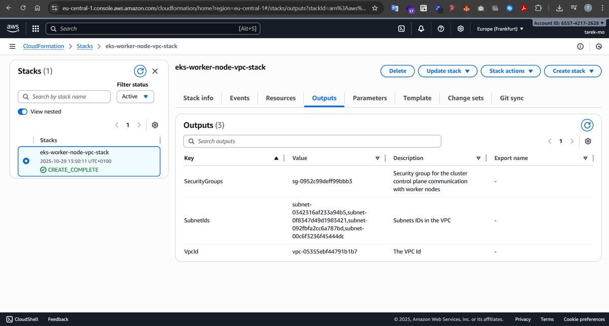The height and width of the screenshot is (326, 609).
Task: Open the AWS home logo
Action: tap(14, 28)
